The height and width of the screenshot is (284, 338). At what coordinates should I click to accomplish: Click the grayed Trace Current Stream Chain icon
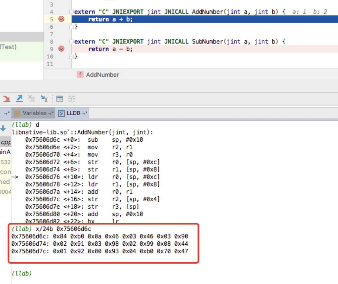72,98
